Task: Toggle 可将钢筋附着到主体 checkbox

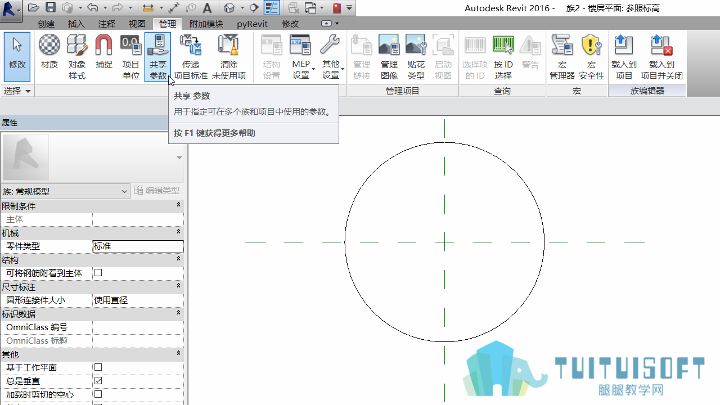Action: tap(98, 273)
